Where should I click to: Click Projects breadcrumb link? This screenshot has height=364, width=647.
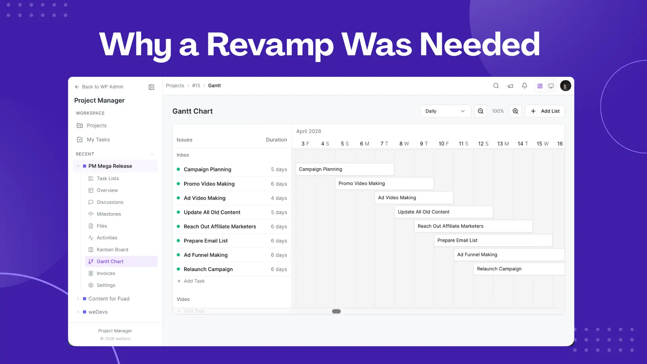175,86
